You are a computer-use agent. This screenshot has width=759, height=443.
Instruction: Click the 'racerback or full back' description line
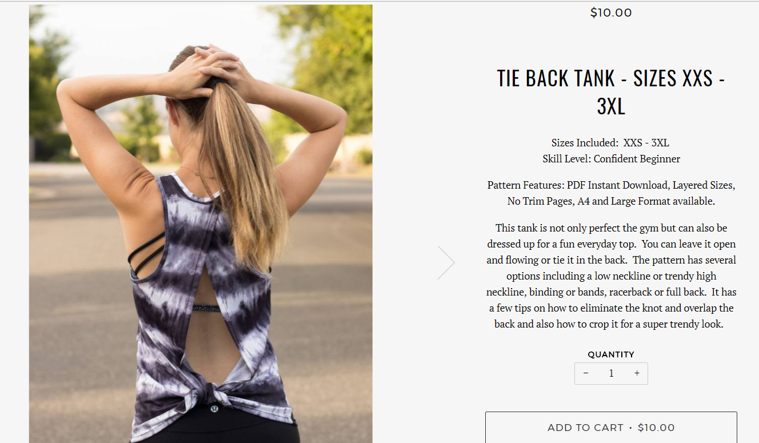click(611, 292)
